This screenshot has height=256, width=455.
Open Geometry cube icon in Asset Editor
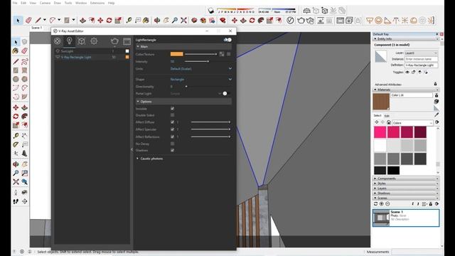coord(82,41)
